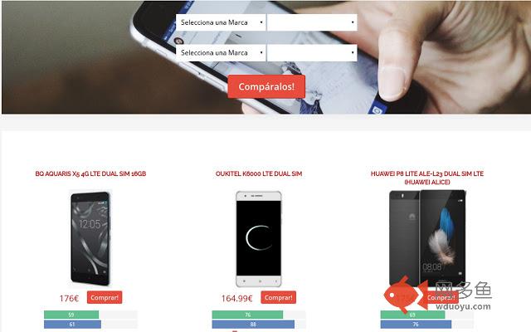531x332 pixels.
Task: Click the blue 61 score bar under BQ
Action: click(x=72, y=325)
